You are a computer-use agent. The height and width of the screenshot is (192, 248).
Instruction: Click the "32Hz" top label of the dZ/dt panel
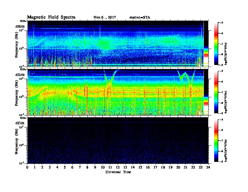tap(23, 118)
